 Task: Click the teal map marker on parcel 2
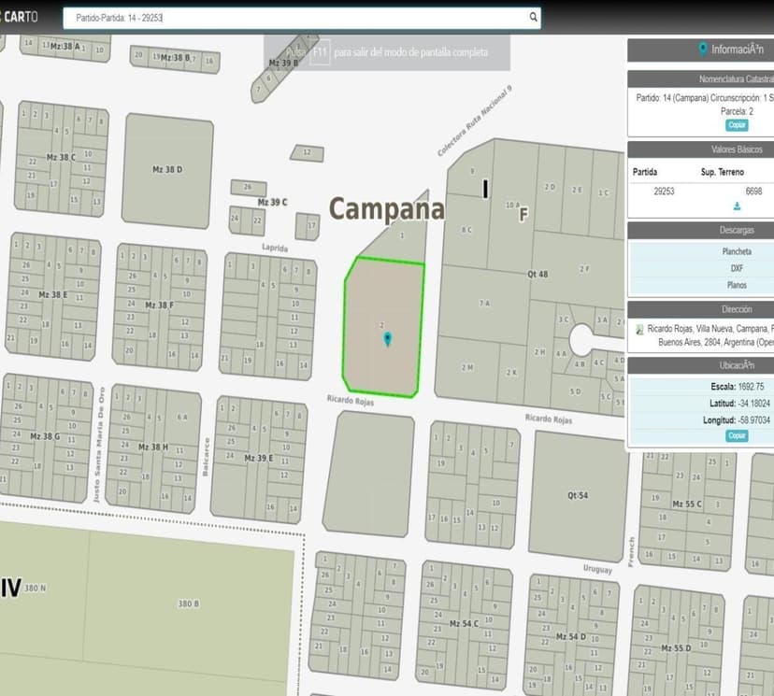point(387,339)
